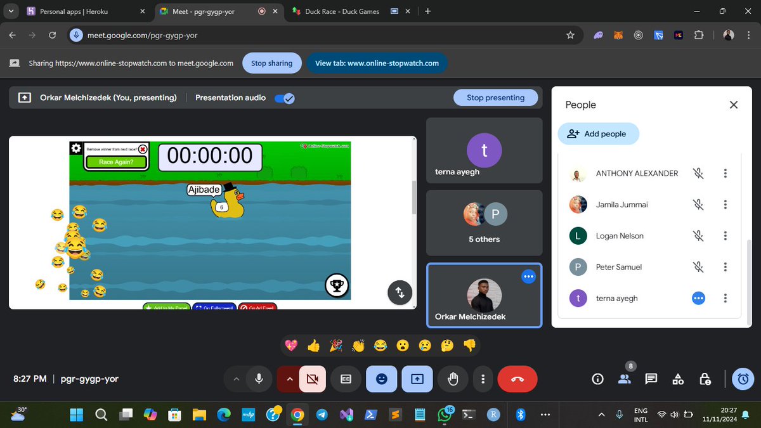761x428 pixels.
Task: Toggle closed captions
Action: [346, 379]
